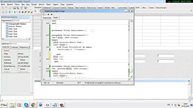This screenshot has height=108, width=193.
Task: Switch to the Additional palette tab
Action: click(47, 7)
